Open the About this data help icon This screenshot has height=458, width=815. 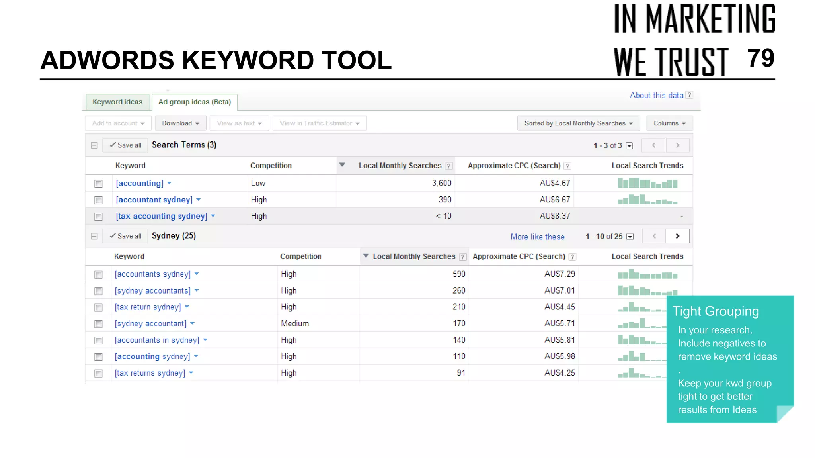(x=689, y=95)
